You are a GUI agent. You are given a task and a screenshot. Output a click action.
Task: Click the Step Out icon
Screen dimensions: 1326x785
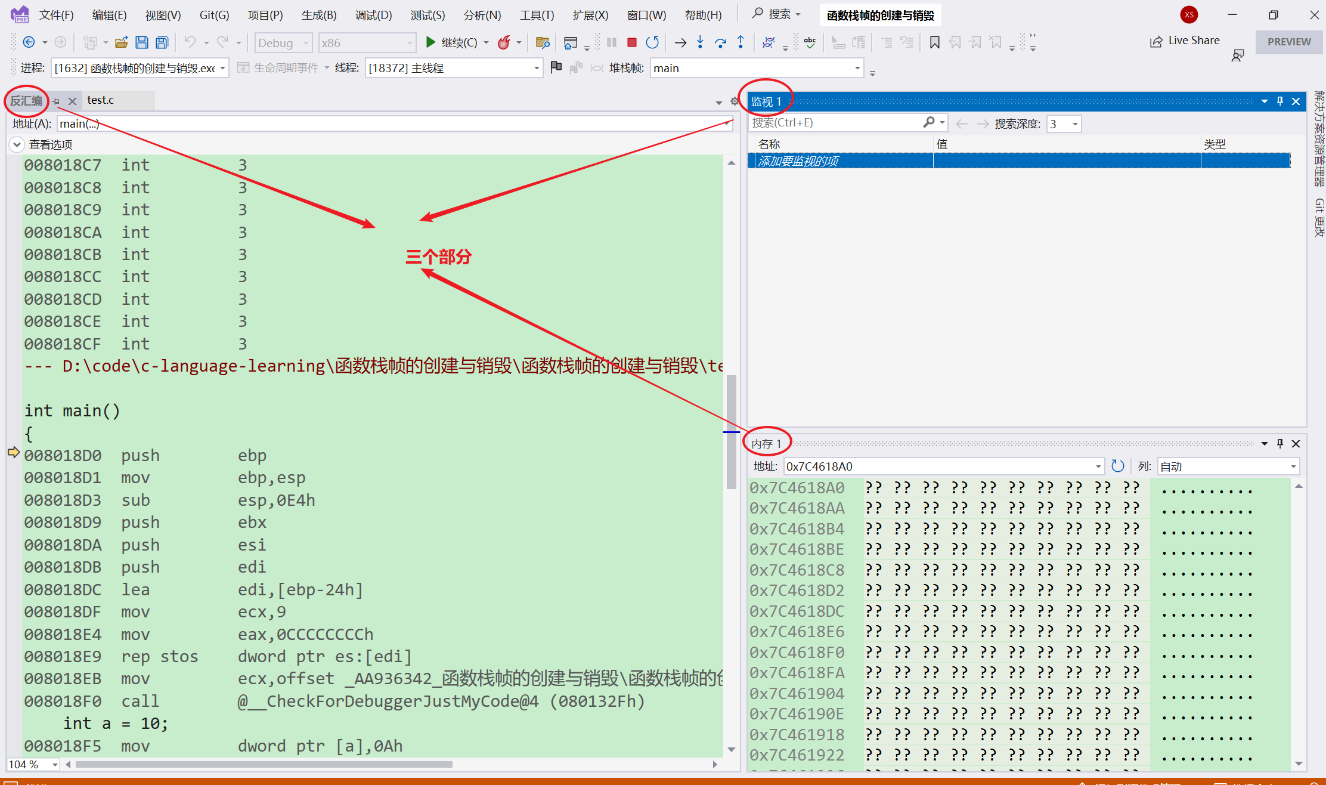741,42
